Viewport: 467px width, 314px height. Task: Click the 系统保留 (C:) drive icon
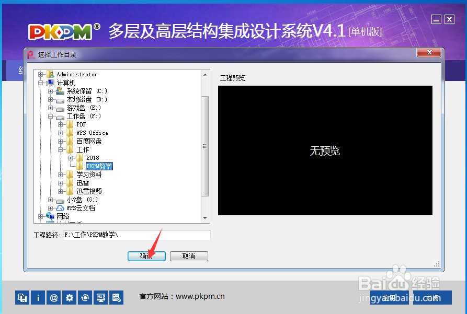point(60,91)
